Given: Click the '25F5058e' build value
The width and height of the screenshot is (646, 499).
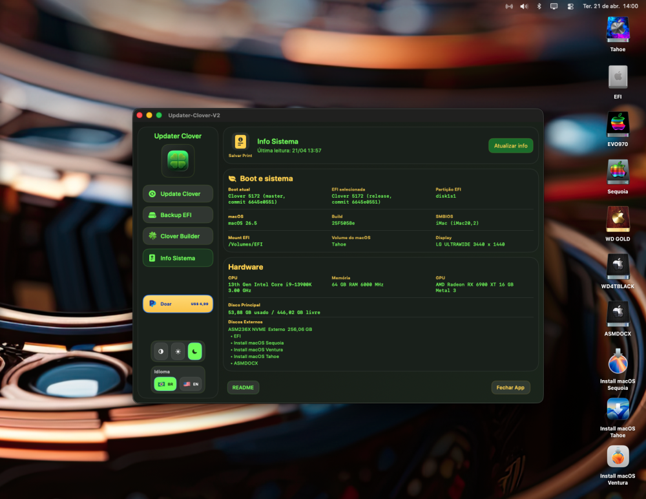Looking at the screenshot, I should pos(343,223).
